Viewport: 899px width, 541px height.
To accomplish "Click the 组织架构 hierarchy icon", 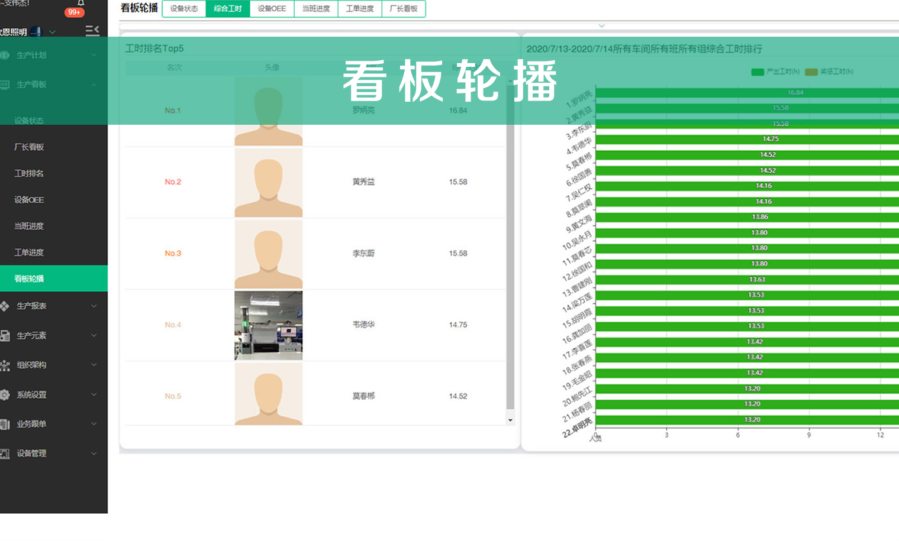I will (5, 365).
